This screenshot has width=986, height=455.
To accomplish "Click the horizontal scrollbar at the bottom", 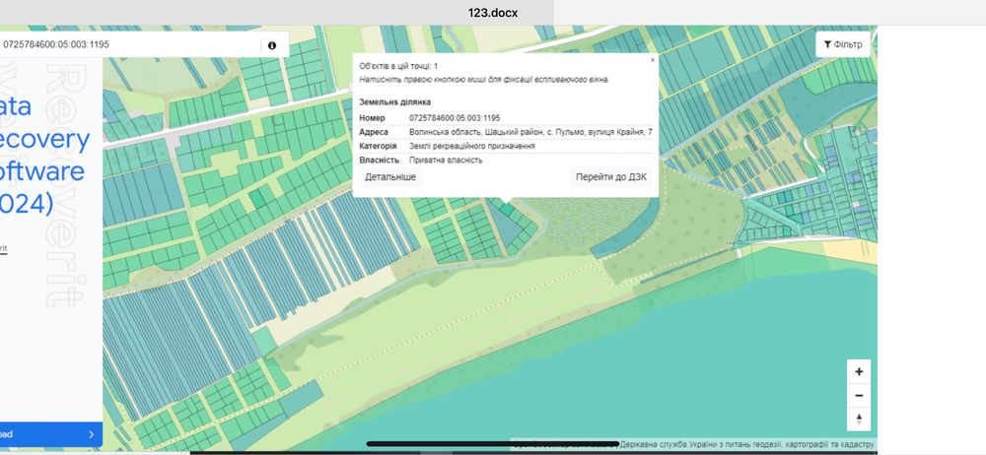I will [x=492, y=444].
